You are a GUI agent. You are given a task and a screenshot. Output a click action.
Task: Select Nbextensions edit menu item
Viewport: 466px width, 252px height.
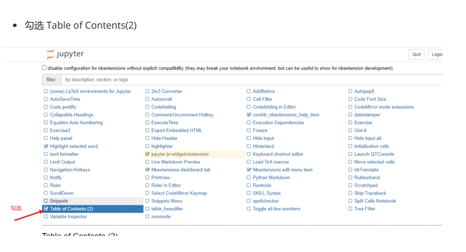point(283,170)
